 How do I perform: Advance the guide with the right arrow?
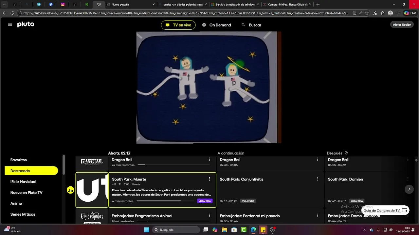409,189
